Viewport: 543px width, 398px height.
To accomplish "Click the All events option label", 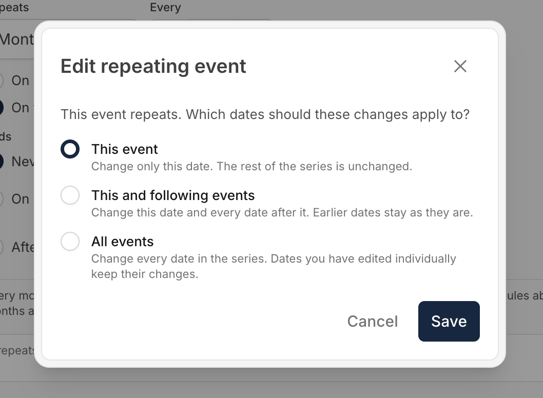I will (122, 241).
